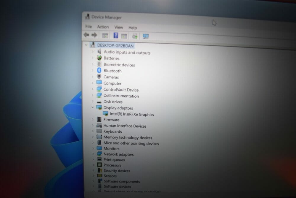Open the File menu
Image resolution: width=296 pixels, height=198 pixels.
pyautogui.click(x=88, y=26)
